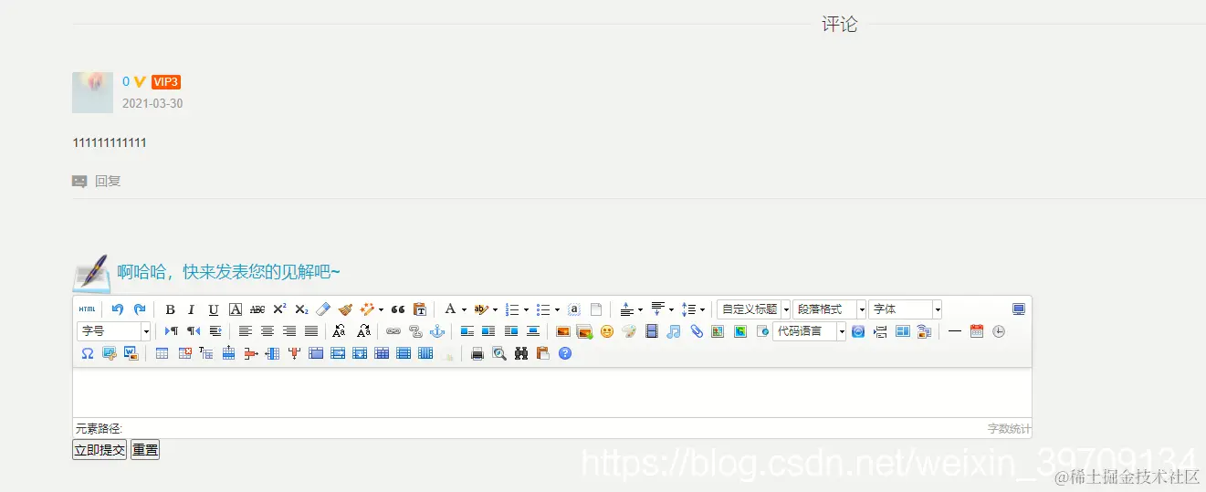Toggle underline formatting

(x=214, y=309)
